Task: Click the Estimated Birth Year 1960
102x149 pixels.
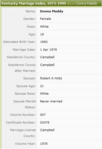Action: tap(44, 42)
